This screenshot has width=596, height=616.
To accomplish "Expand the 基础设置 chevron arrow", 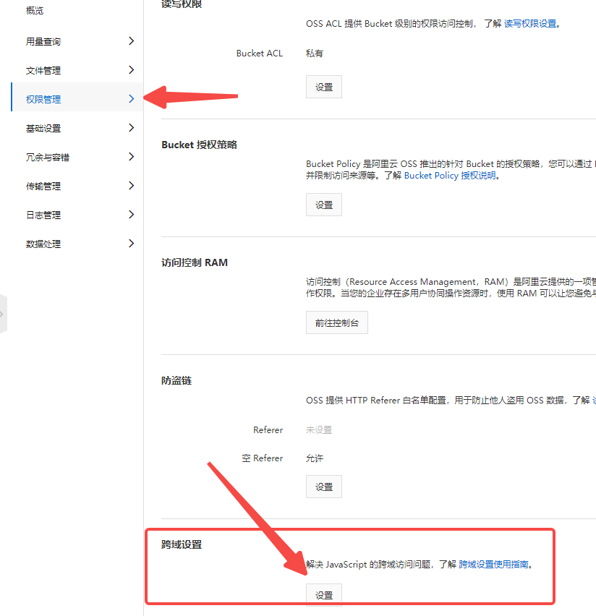I will tap(132, 128).
